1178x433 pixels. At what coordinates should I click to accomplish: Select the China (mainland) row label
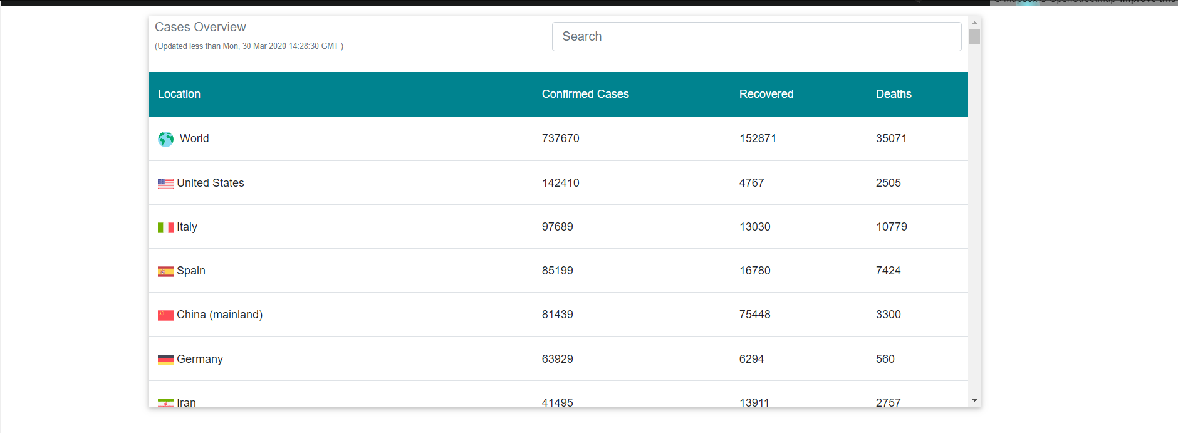click(219, 315)
